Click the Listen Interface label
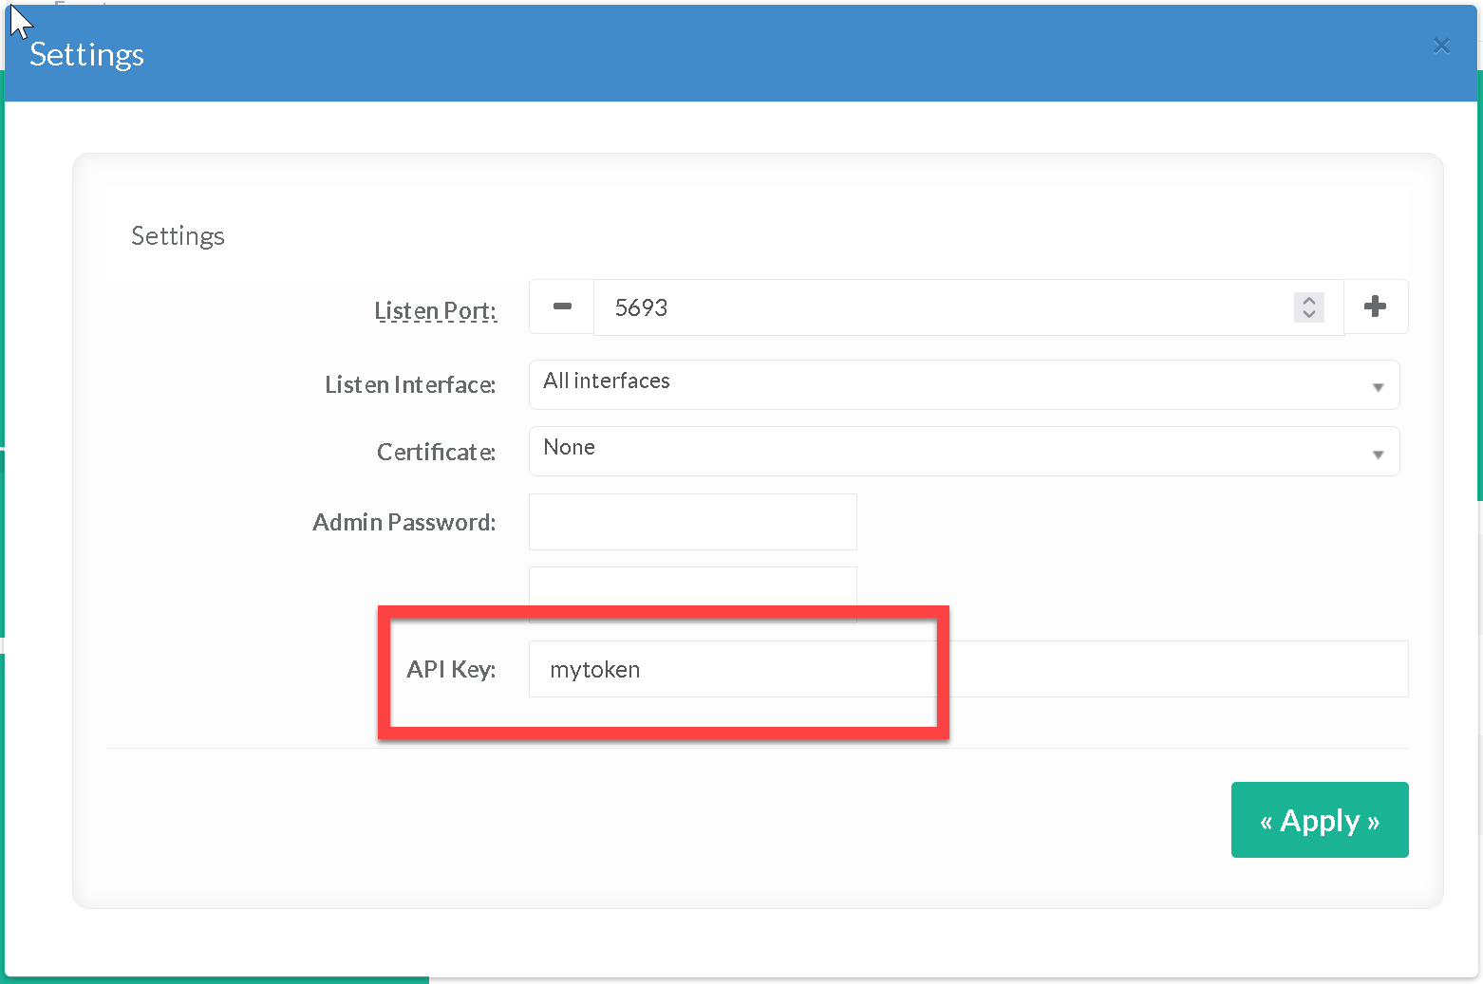The image size is (1483, 984). 410,384
